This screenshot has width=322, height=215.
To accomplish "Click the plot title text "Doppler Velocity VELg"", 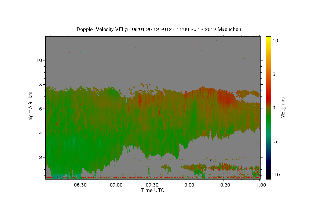I will [102, 29].
